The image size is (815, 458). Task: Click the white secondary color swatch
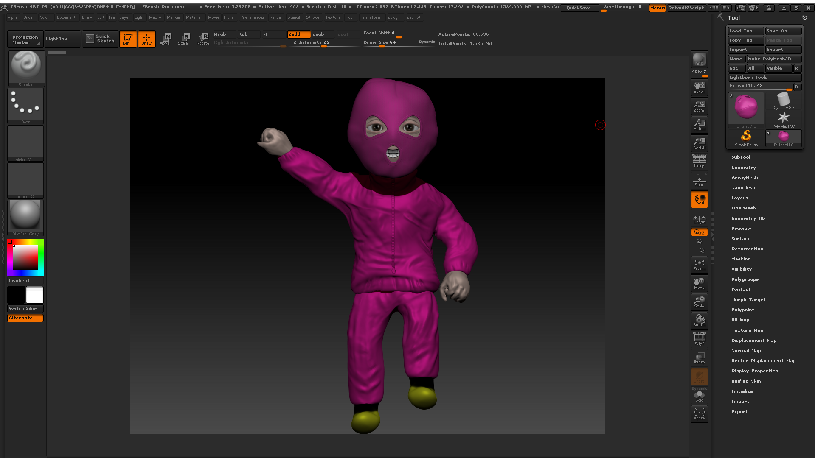point(35,295)
